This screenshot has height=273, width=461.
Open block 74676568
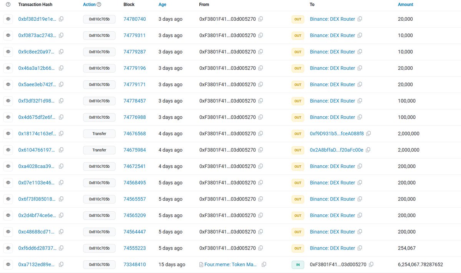point(135,134)
